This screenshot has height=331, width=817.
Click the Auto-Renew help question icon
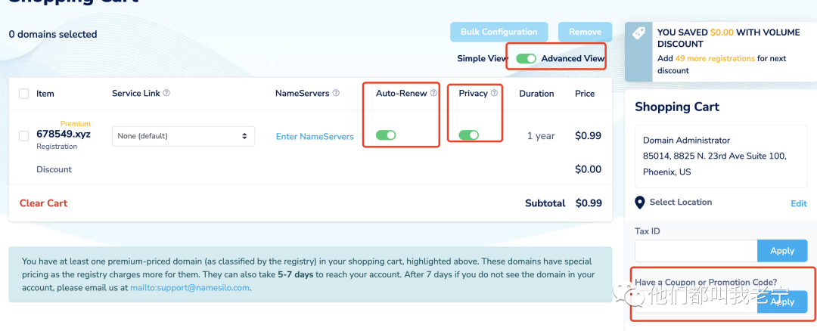pyautogui.click(x=433, y=94)
